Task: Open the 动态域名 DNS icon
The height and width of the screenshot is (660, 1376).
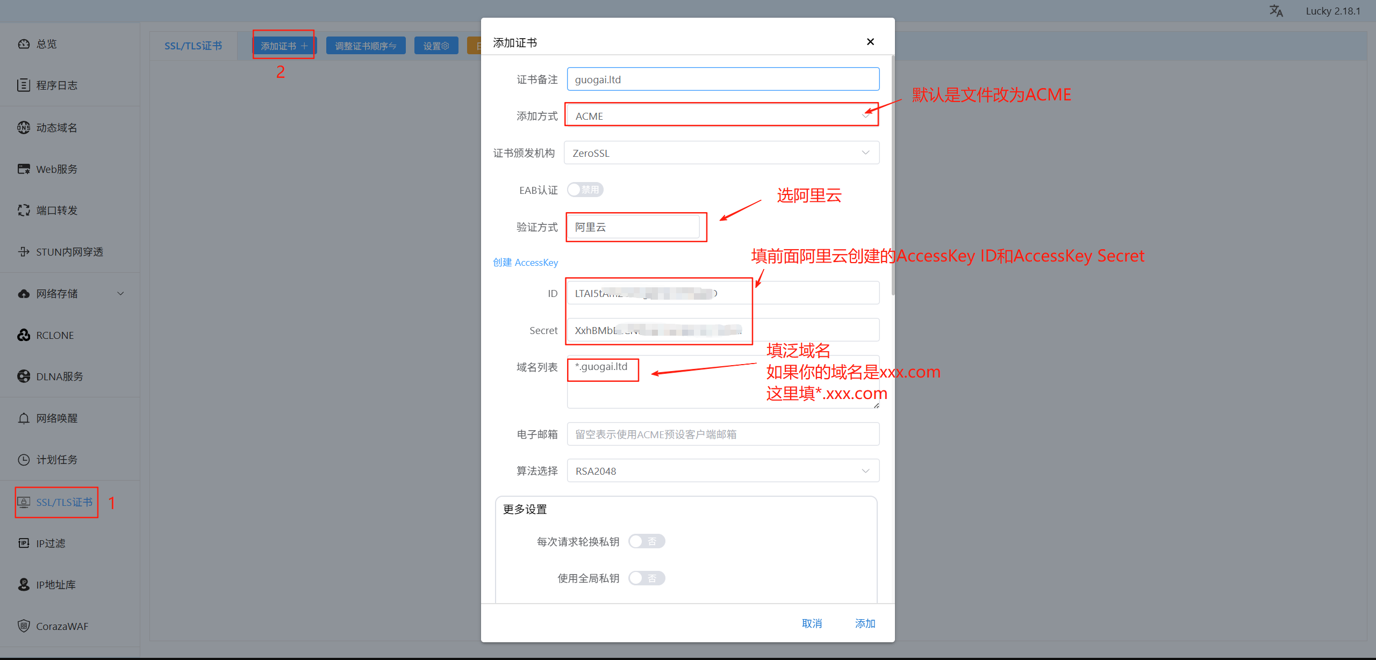Action: pyautogui.click(x=24, y=127)
